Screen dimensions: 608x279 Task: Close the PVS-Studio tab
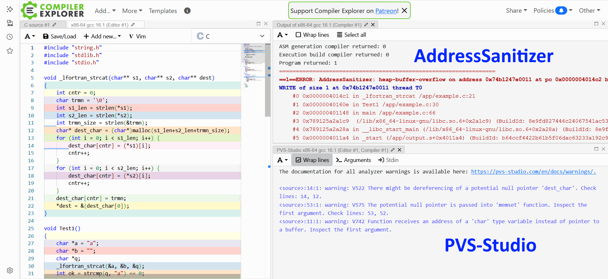tap(400, 150)
